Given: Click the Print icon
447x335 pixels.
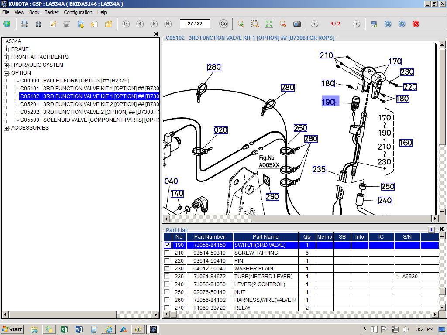Looking at the screenshot, I should [24, 24].
